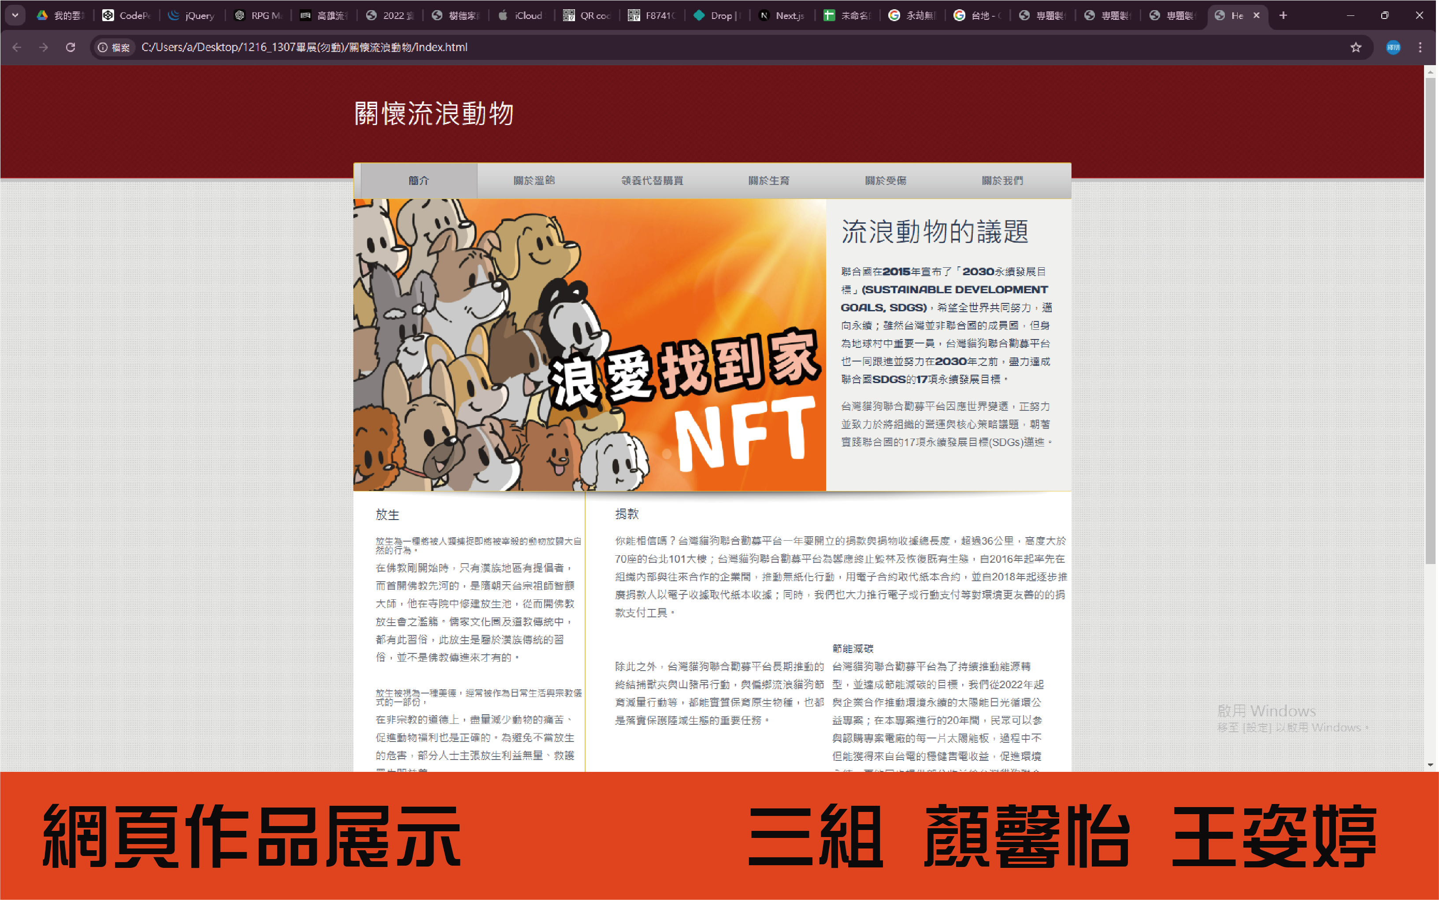1439x900 pixels.
Task: Click the page vertical scrollbar thumb
Action: (1430, 320)
